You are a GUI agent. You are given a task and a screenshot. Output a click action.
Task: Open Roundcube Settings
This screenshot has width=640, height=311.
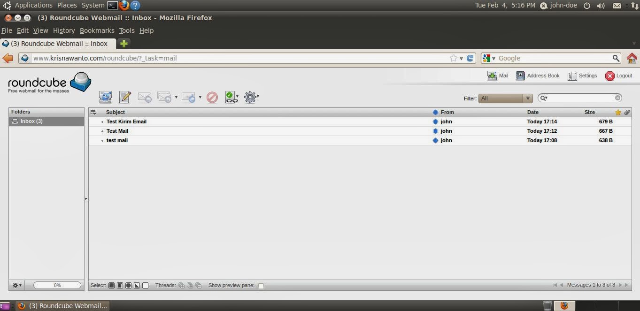(582, 76)
